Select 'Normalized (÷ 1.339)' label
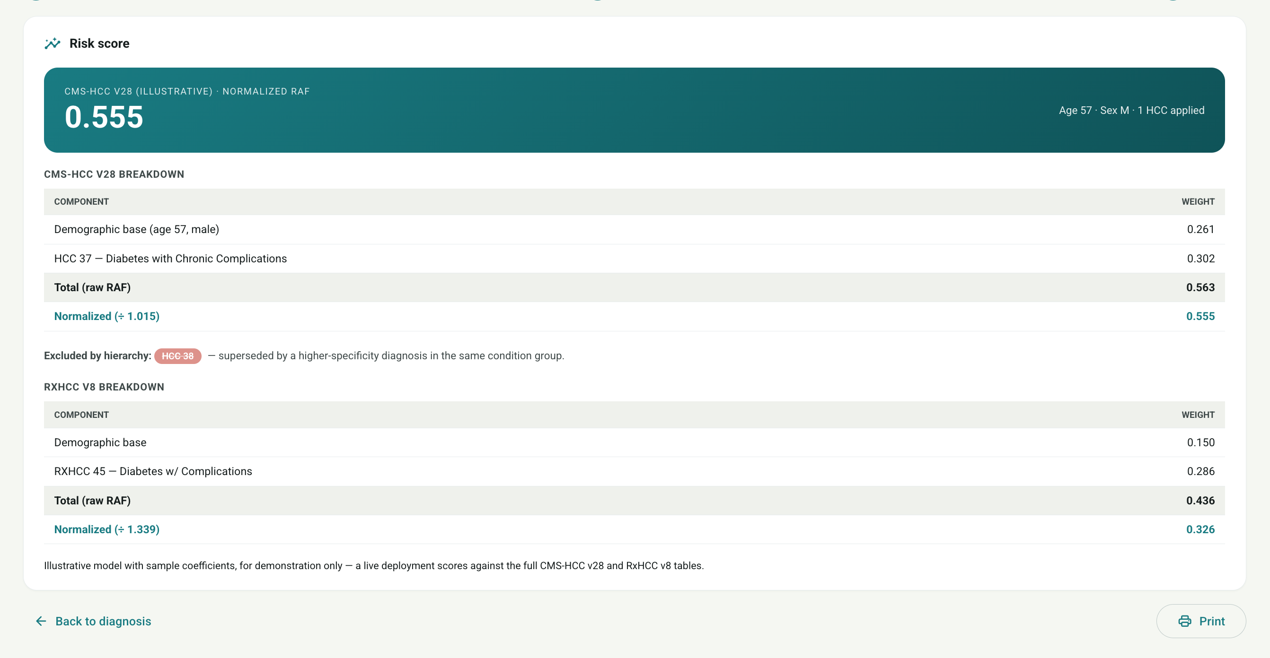Image resolution: width=1270 pixels, height=658 pixels. [x=106, y=529]
